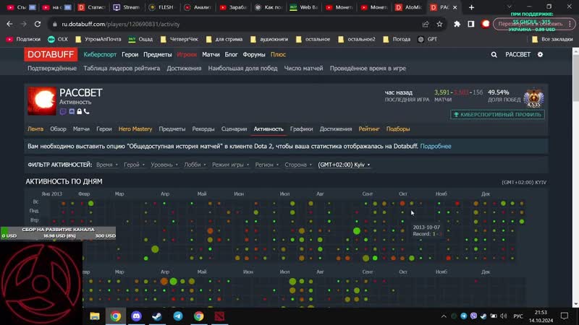Open the GPT bookmark
The height and width of the screenshot is (325, 579).
tap(427, 39)
